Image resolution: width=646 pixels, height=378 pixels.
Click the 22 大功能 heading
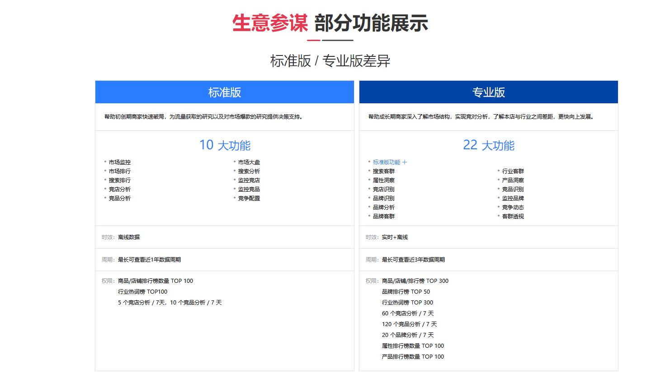[x=489, y=145]
